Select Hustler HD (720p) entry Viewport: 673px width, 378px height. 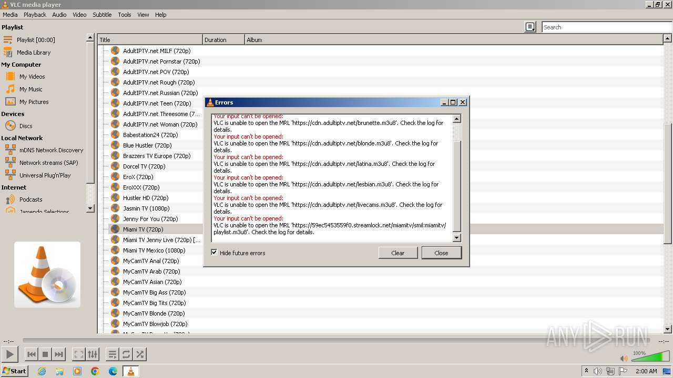click(146, 198)
